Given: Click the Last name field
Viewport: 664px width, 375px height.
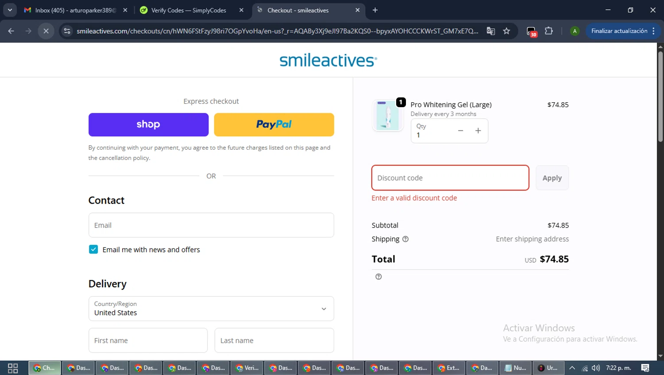Looking at the screenshot, I should (x=274, y=340).
